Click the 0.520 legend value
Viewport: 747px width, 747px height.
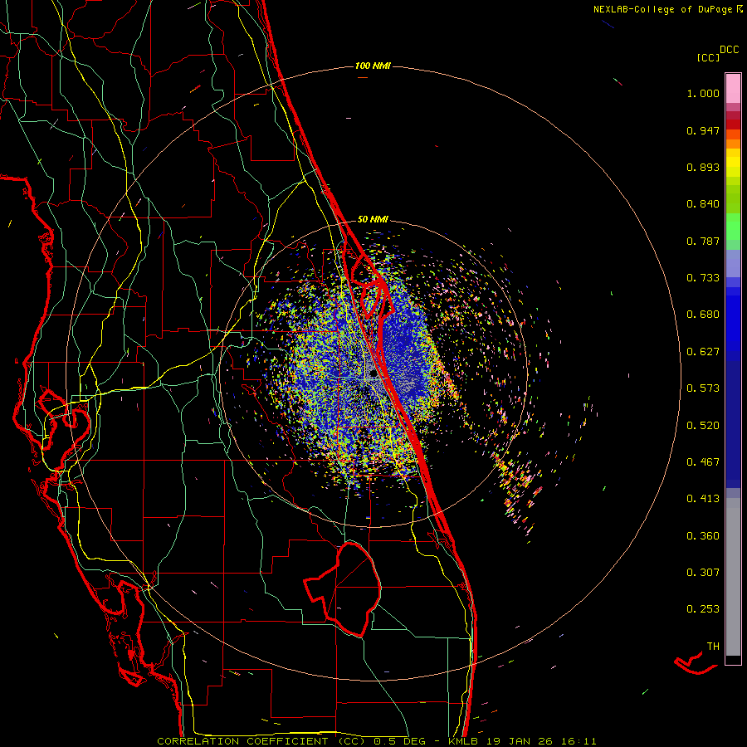coord(703,426)
